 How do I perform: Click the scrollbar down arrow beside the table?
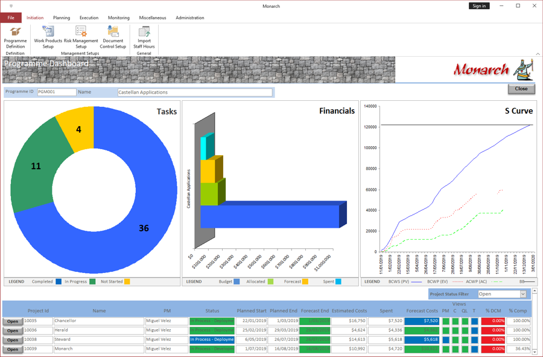535,352
